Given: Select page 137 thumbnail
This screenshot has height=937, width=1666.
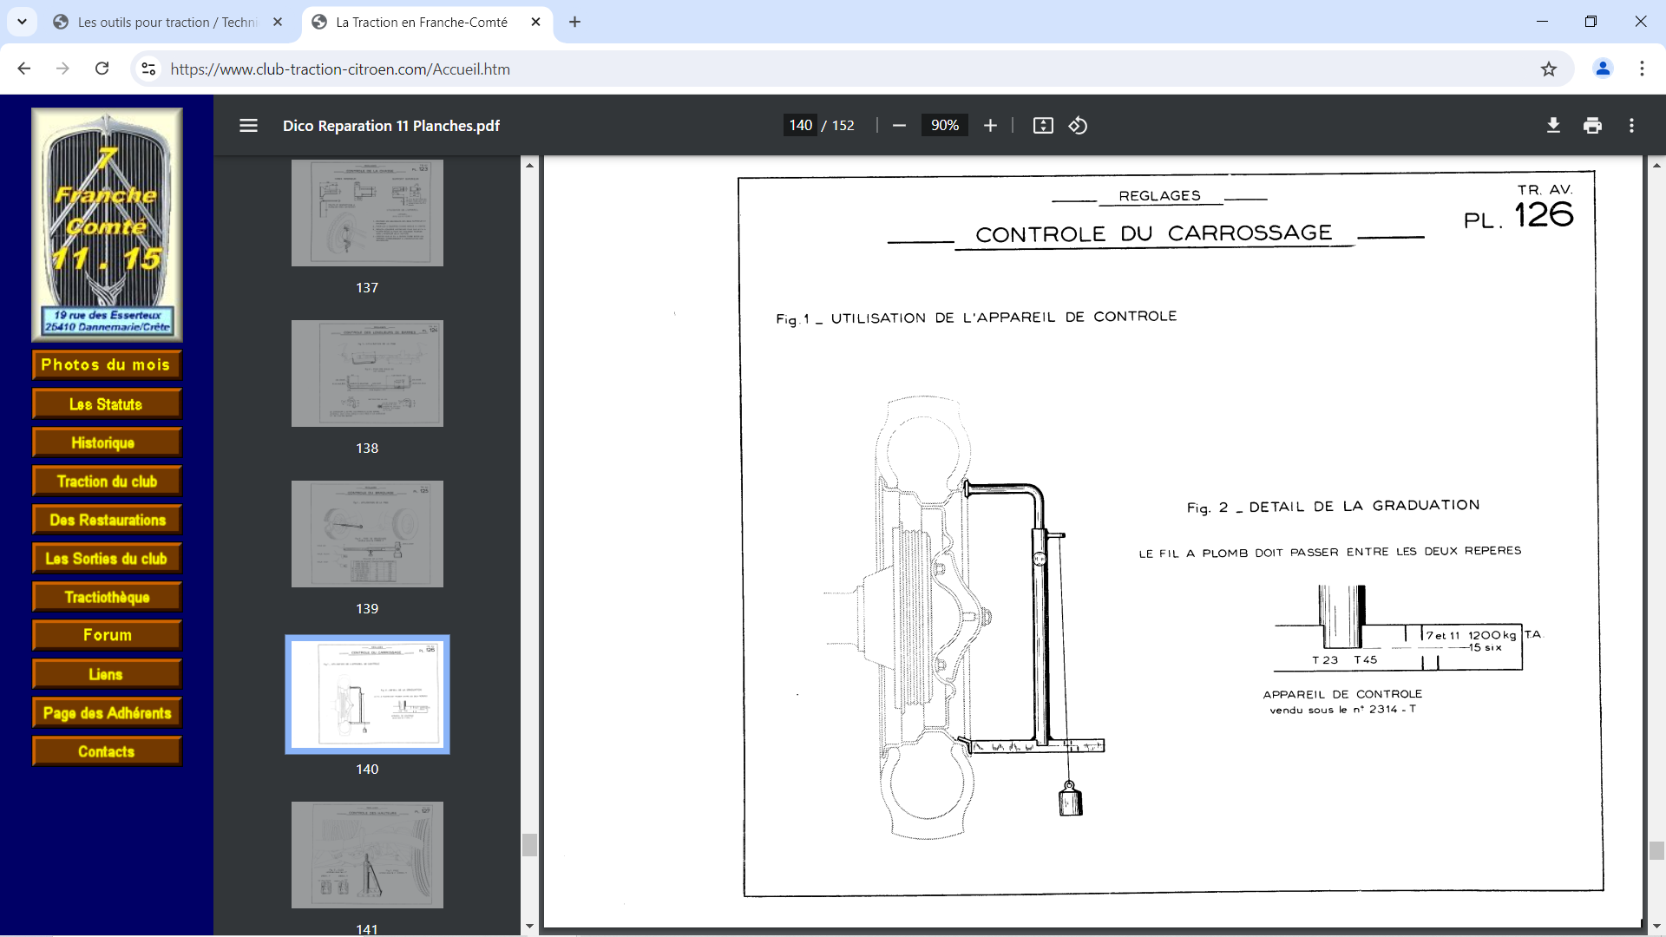Looking at the screenshot, I should click(367, 213).
